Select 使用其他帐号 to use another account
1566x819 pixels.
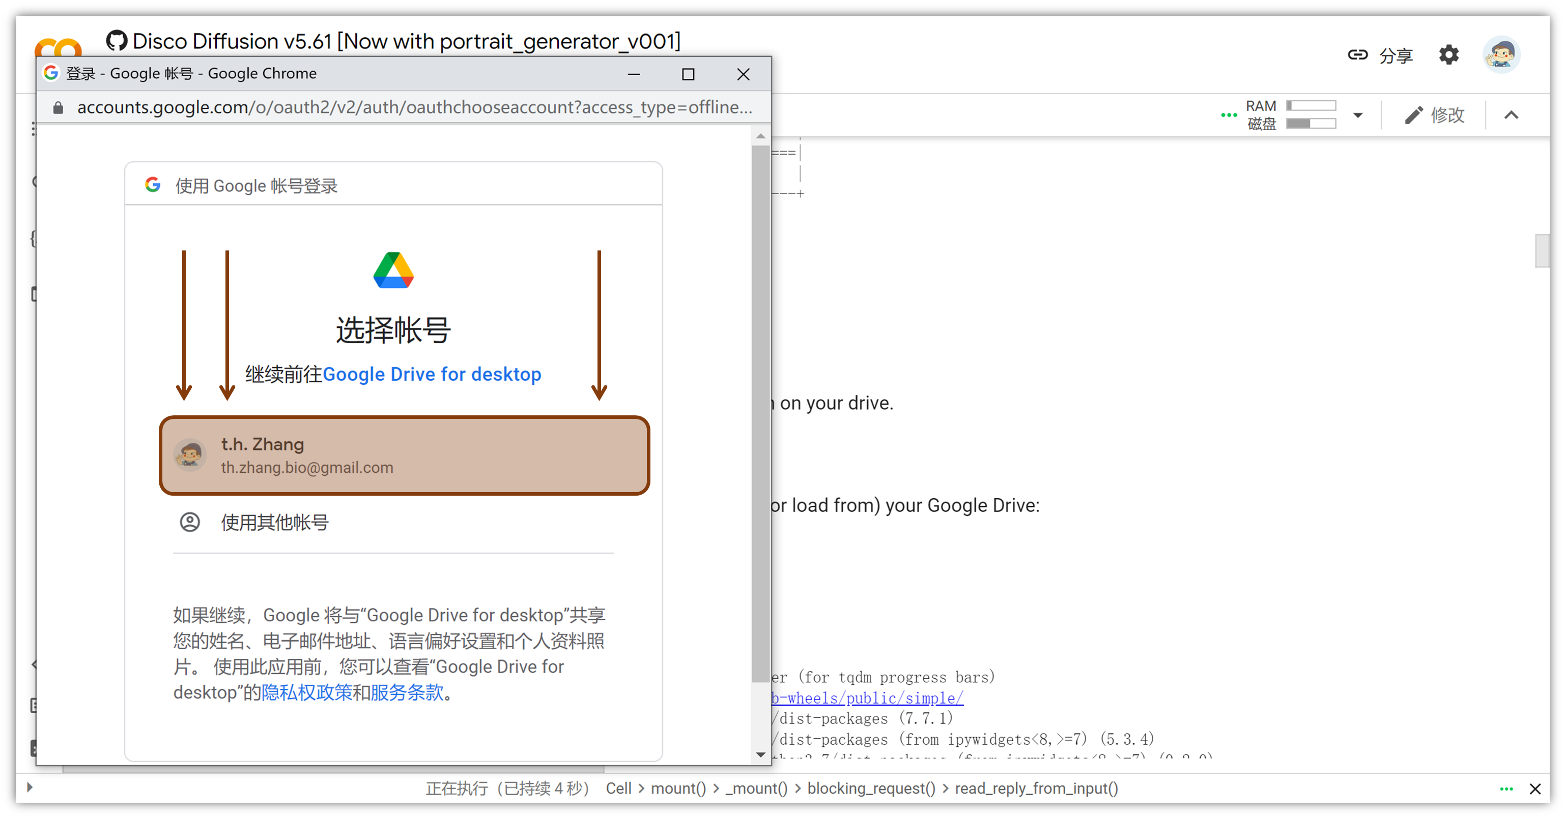(393, 522)
